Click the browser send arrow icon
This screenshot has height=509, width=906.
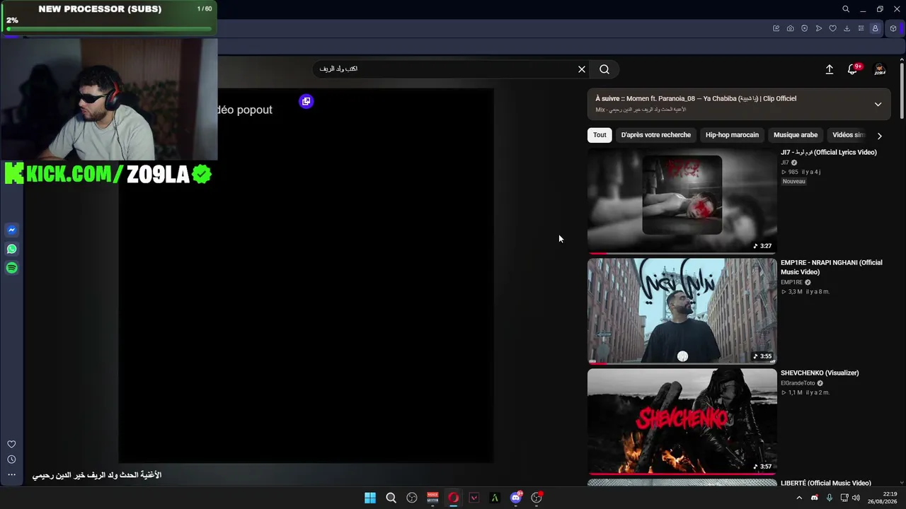tap(818, 28)
